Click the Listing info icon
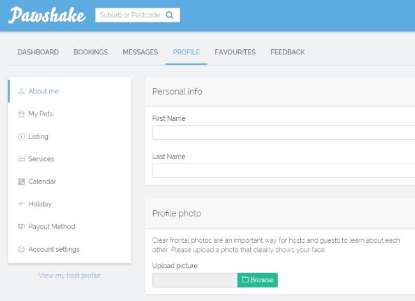The image size is (415, 301). (21, 136)
